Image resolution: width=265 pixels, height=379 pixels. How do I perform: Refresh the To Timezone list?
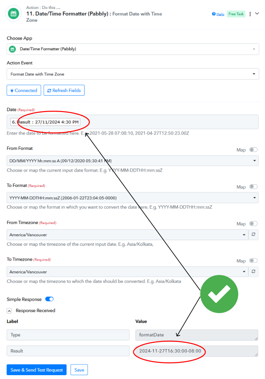(254, 271)
